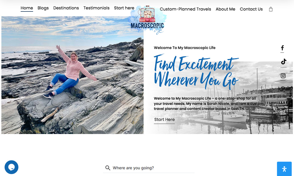Select the Start here navigation item
The height and width of the screenshot is (176, 294).
(124, 8)
